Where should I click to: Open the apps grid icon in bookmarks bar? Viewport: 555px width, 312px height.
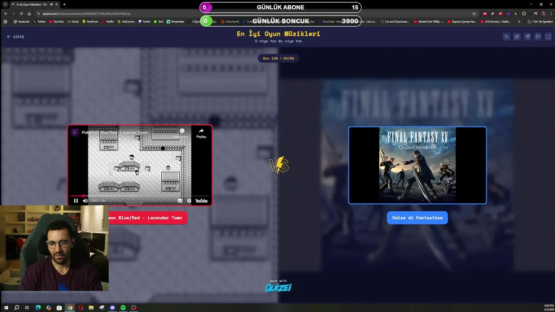point(5,22)
